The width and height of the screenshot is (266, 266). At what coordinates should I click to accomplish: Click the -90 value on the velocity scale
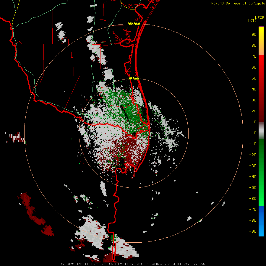tap(253, 231)
